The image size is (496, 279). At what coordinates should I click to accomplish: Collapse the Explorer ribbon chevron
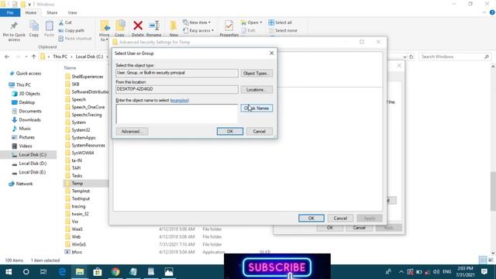[484, 12]
